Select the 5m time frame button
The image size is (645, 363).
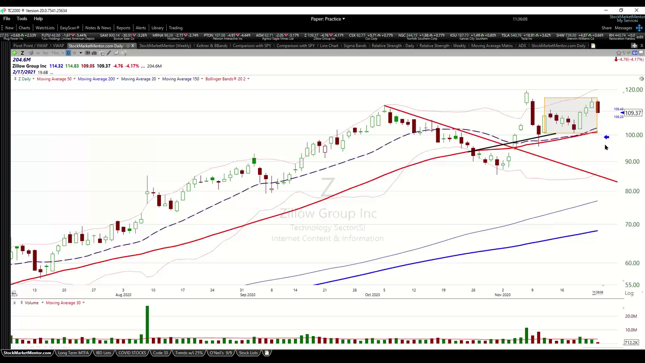coord(45,53)
